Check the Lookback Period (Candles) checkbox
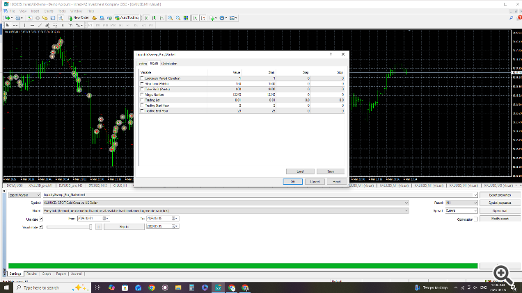The width and height of the screenshot is (522, 293). (x=143, y=78)
